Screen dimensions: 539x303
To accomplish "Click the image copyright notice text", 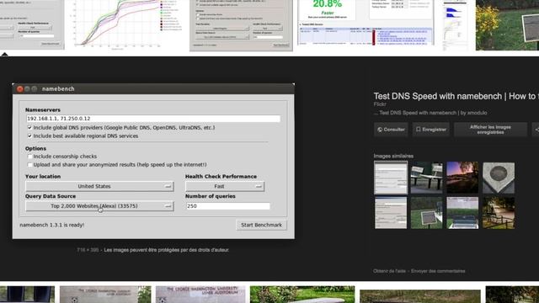I will (167, 250).
